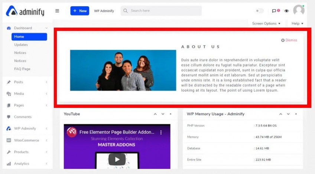Expand the Posts sidebar submenu
The image size is (315, 174).
click(46, 82)
